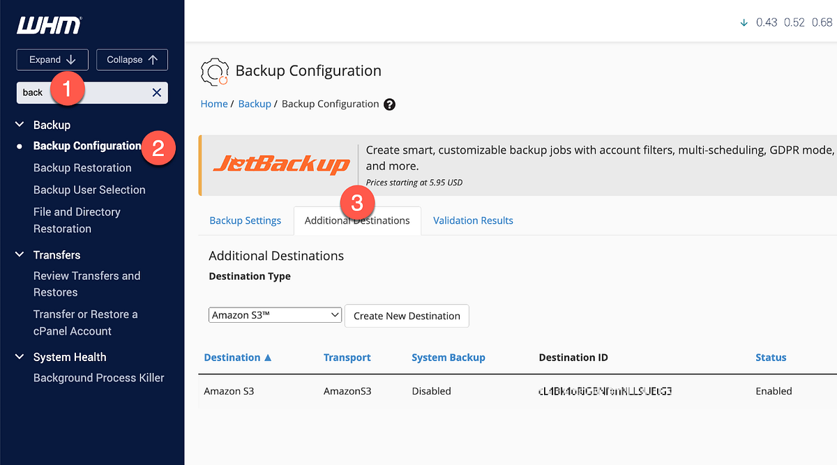Image resolution: width=837 pixels, height=465 pixels.
Task: Collapse the Backup section in sidebar
Action: (x=19, y=124)
